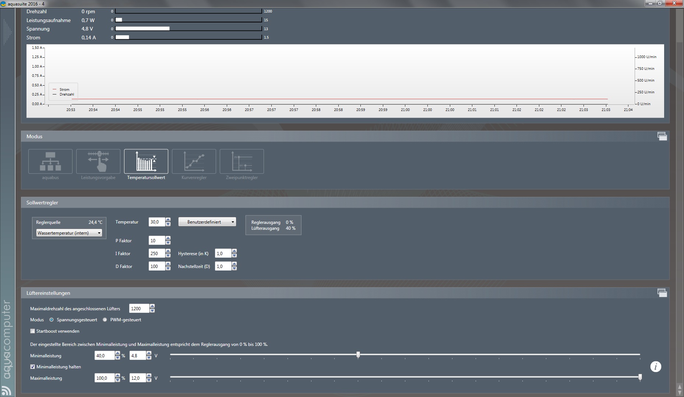Select the aquabus mode icon
The image size is (684, 397).
click(x=50, y=161)
